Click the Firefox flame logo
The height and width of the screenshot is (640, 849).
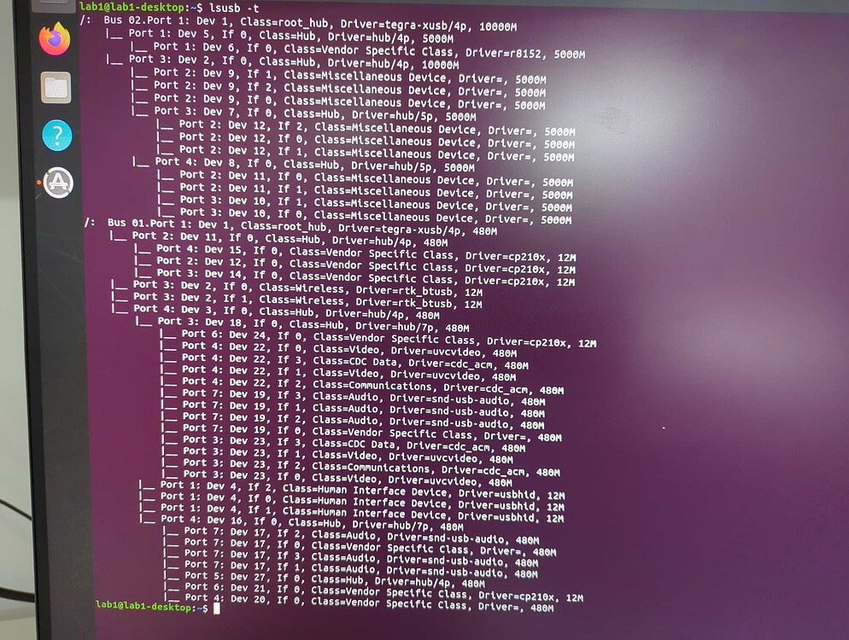tap(53, 40)
